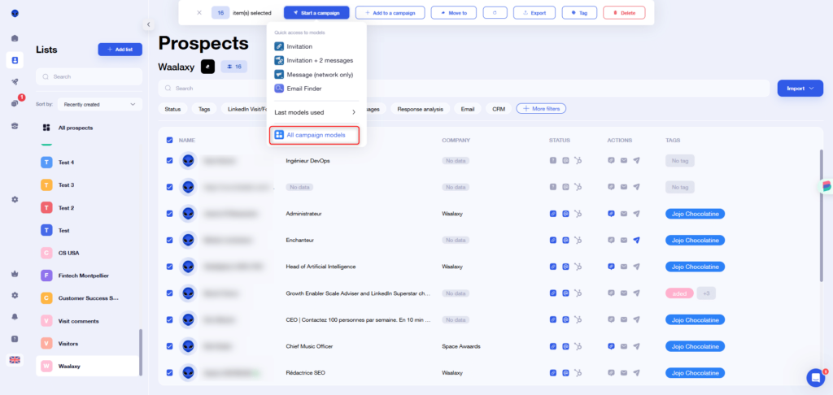The image size is (833, 395).
Task: Open the chat support bubble icon
Action: coord(815,377)
